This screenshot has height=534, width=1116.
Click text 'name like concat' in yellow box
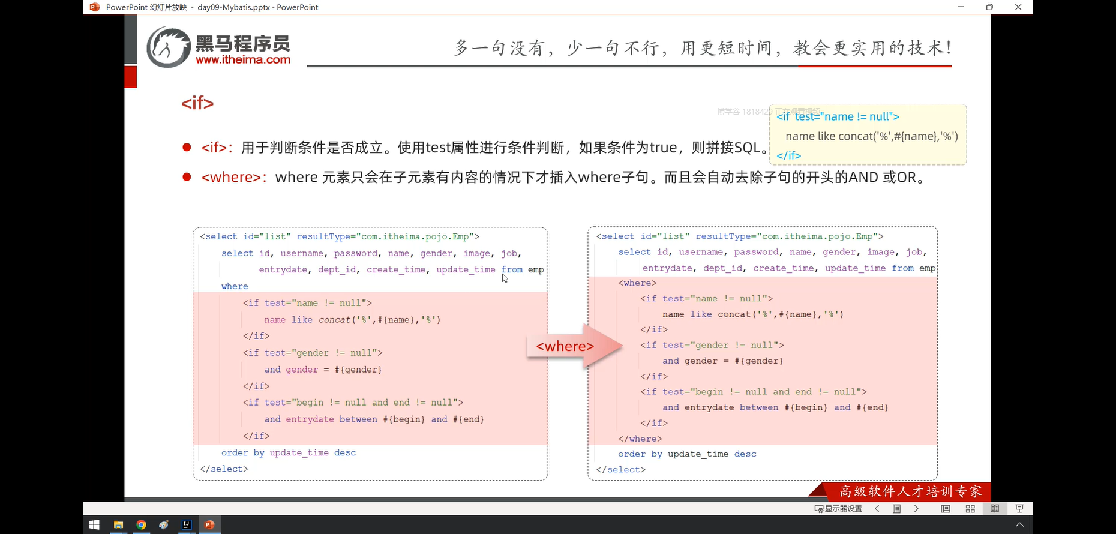(x=871, y=136)
